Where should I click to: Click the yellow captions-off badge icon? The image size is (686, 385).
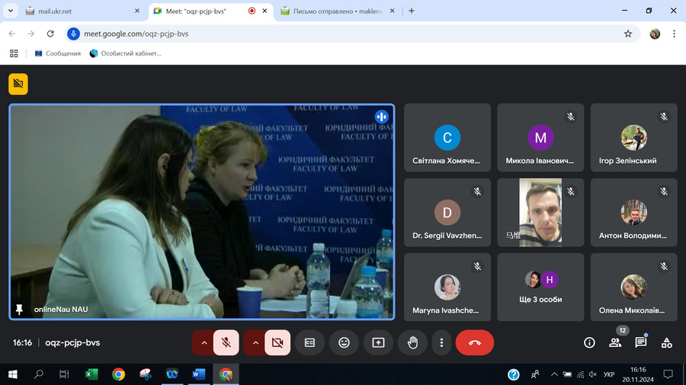[18, 84]
